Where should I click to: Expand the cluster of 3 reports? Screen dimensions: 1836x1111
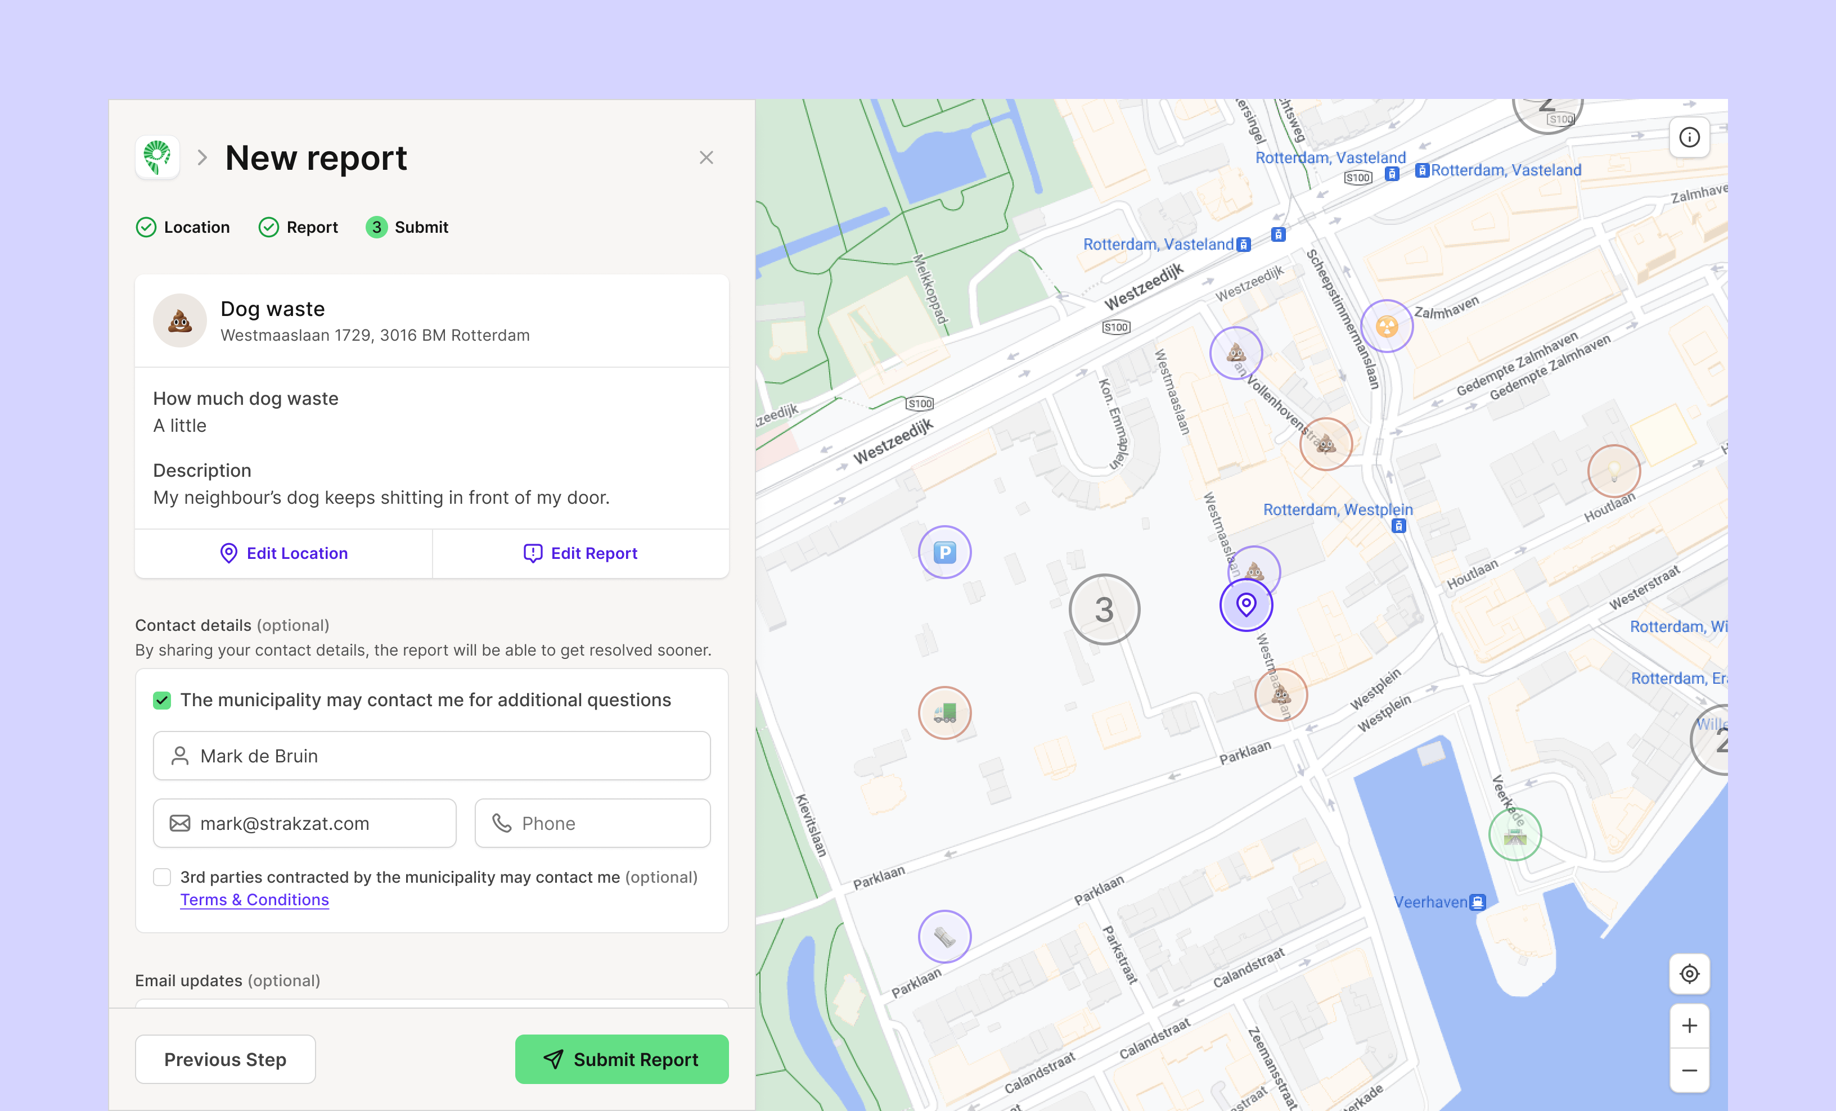(x=1104, y=610)
